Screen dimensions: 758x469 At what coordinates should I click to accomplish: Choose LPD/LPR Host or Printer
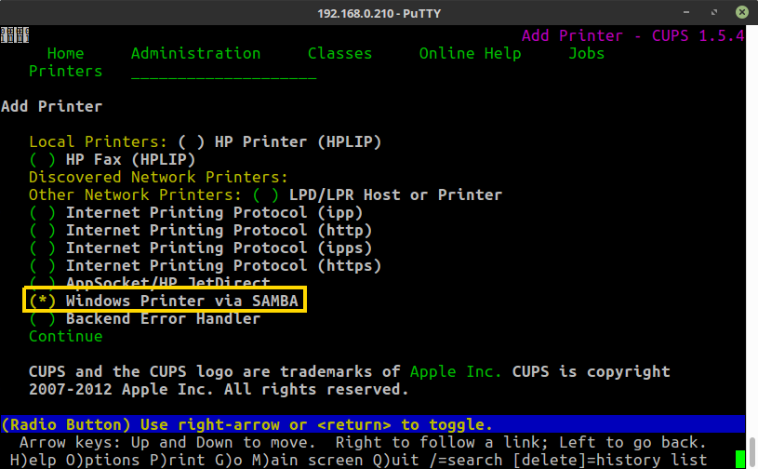click(265, 195)
